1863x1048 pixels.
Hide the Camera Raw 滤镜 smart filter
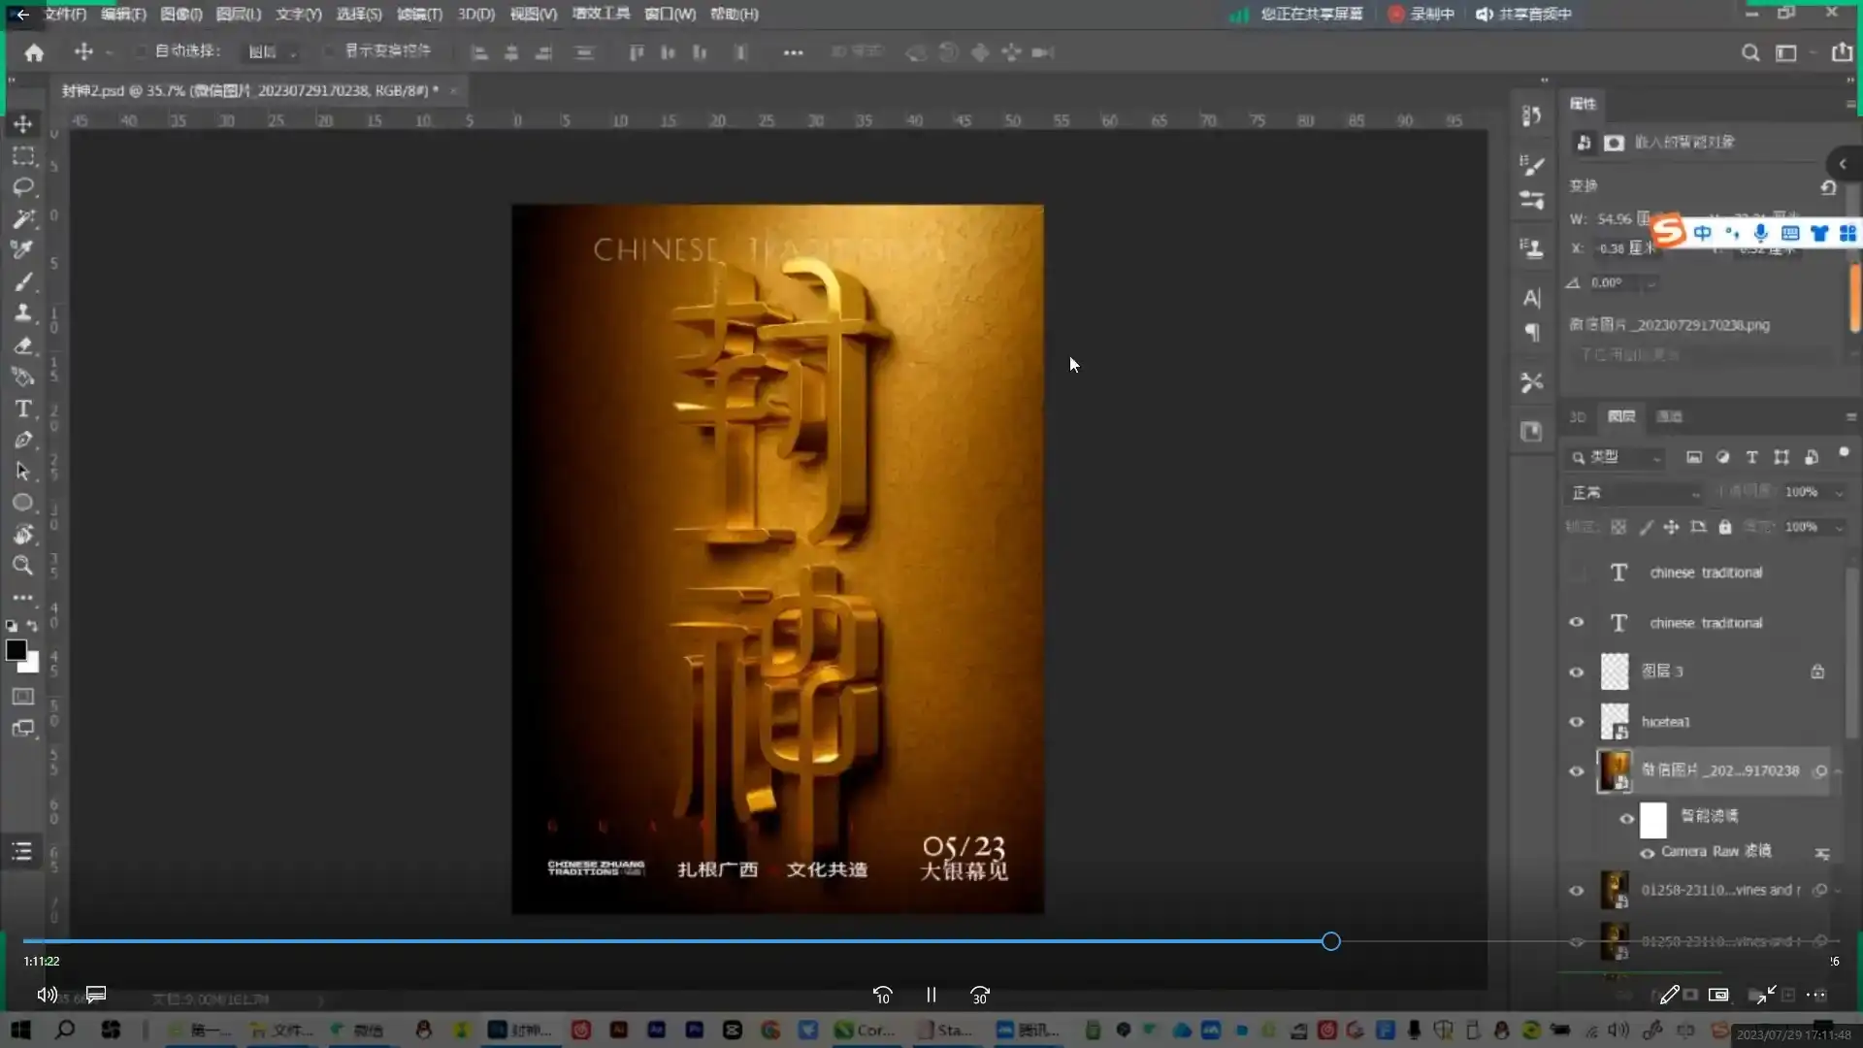coord(1648,852)
